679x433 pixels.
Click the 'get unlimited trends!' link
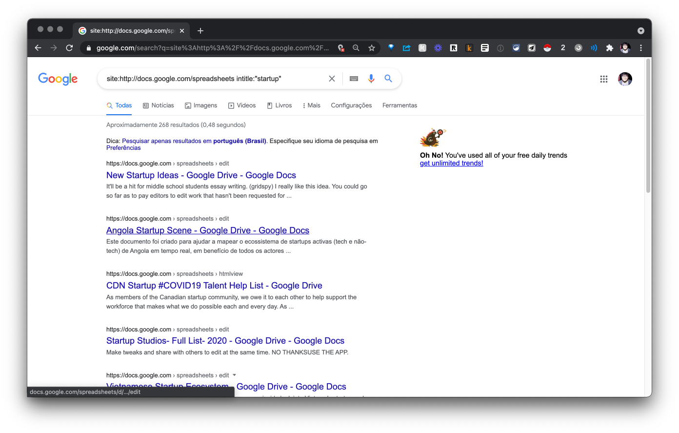pyautogui.click(x=452, y=164)
